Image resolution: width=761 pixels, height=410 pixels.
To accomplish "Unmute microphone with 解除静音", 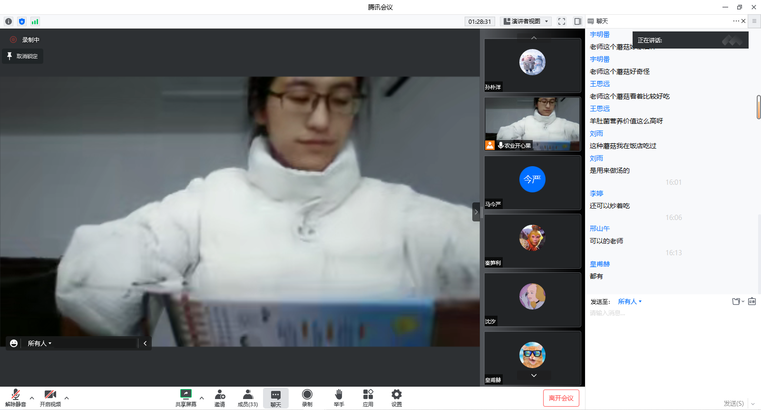I will 16,398.
